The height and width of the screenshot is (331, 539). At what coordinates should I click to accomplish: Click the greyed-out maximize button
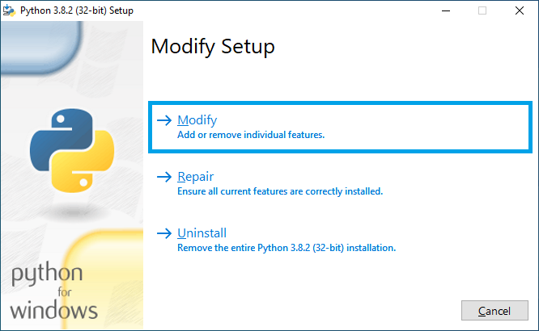[482, 10]
